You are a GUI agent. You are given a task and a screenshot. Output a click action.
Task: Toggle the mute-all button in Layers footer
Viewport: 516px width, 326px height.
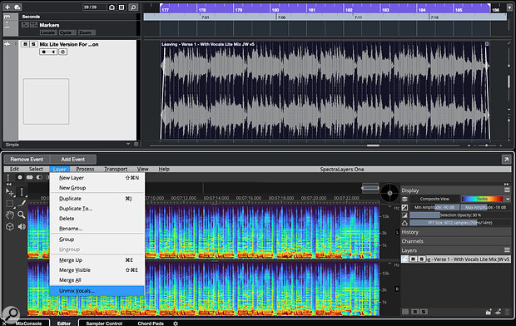pos(415,312)
